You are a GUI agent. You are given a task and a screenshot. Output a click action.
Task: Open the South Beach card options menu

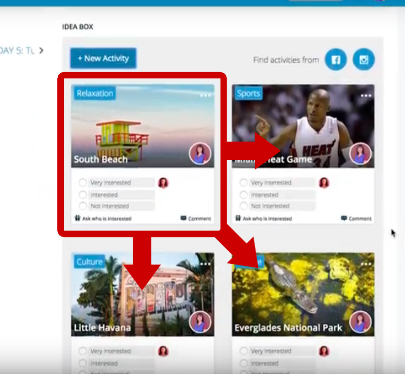tap(205, 96)
